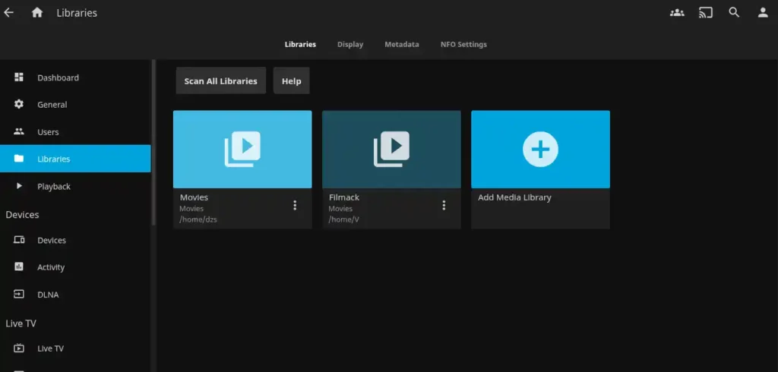Switch to the NFO Settings tab

coord(464,44)
